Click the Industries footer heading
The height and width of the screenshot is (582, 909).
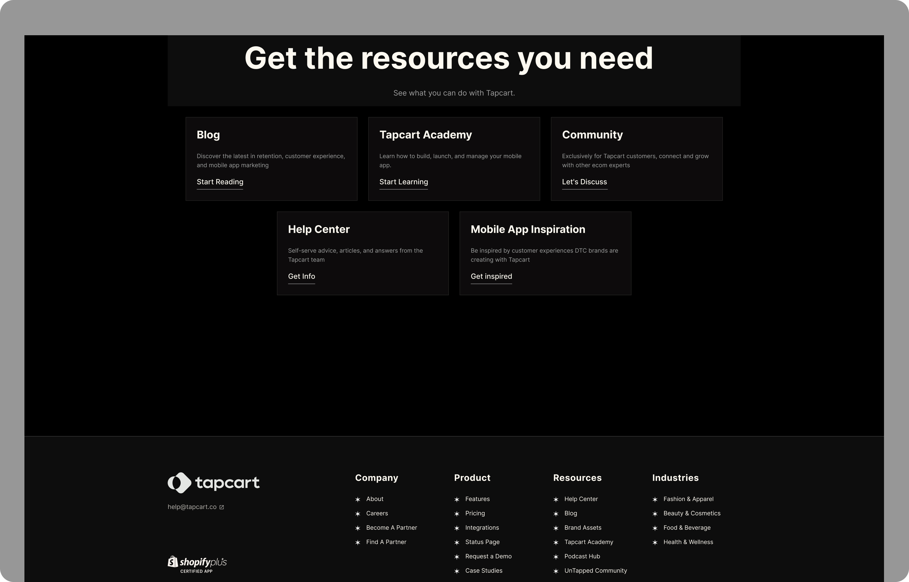[675, 478]
